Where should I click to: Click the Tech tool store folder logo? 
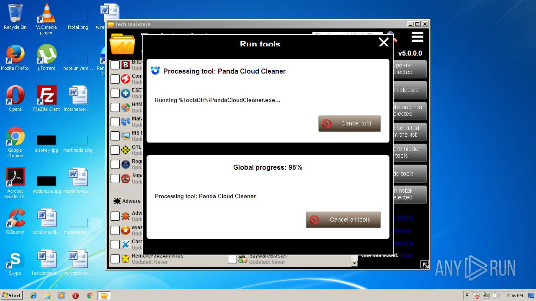pos(122,44)
